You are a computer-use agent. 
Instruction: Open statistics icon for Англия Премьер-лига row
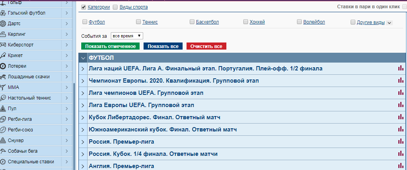pos(401,166)
